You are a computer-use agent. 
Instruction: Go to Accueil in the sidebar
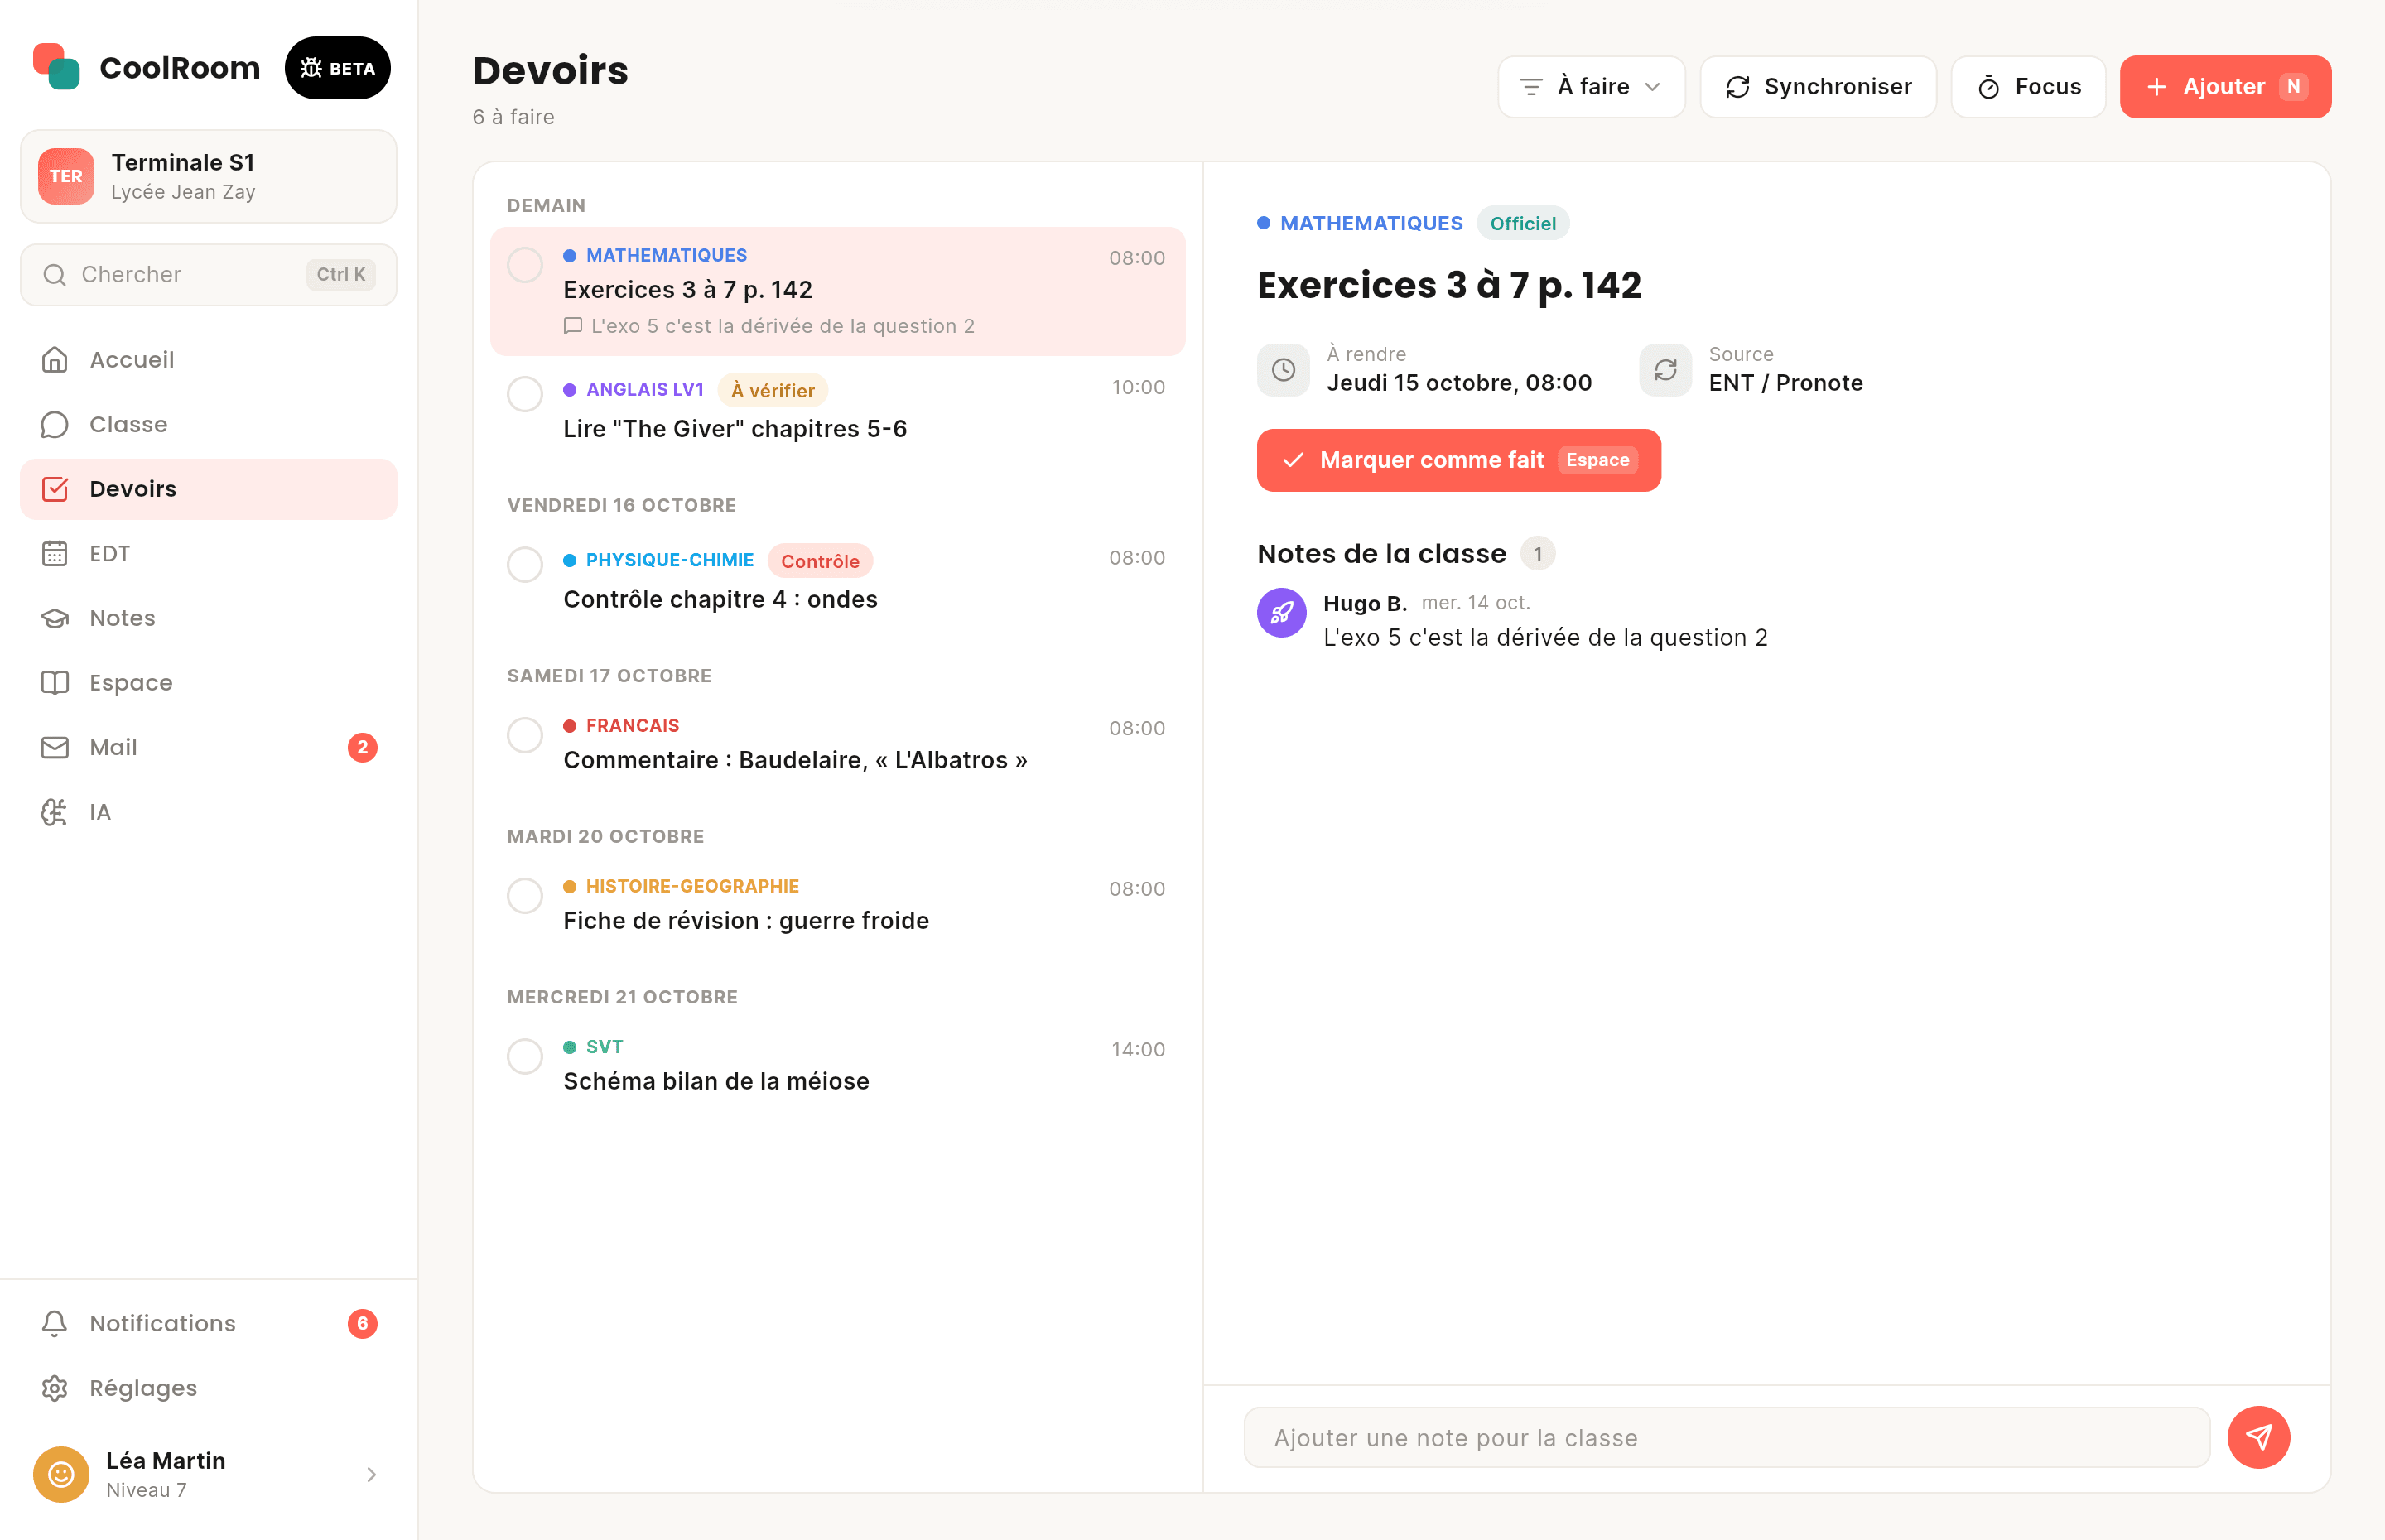209,359
